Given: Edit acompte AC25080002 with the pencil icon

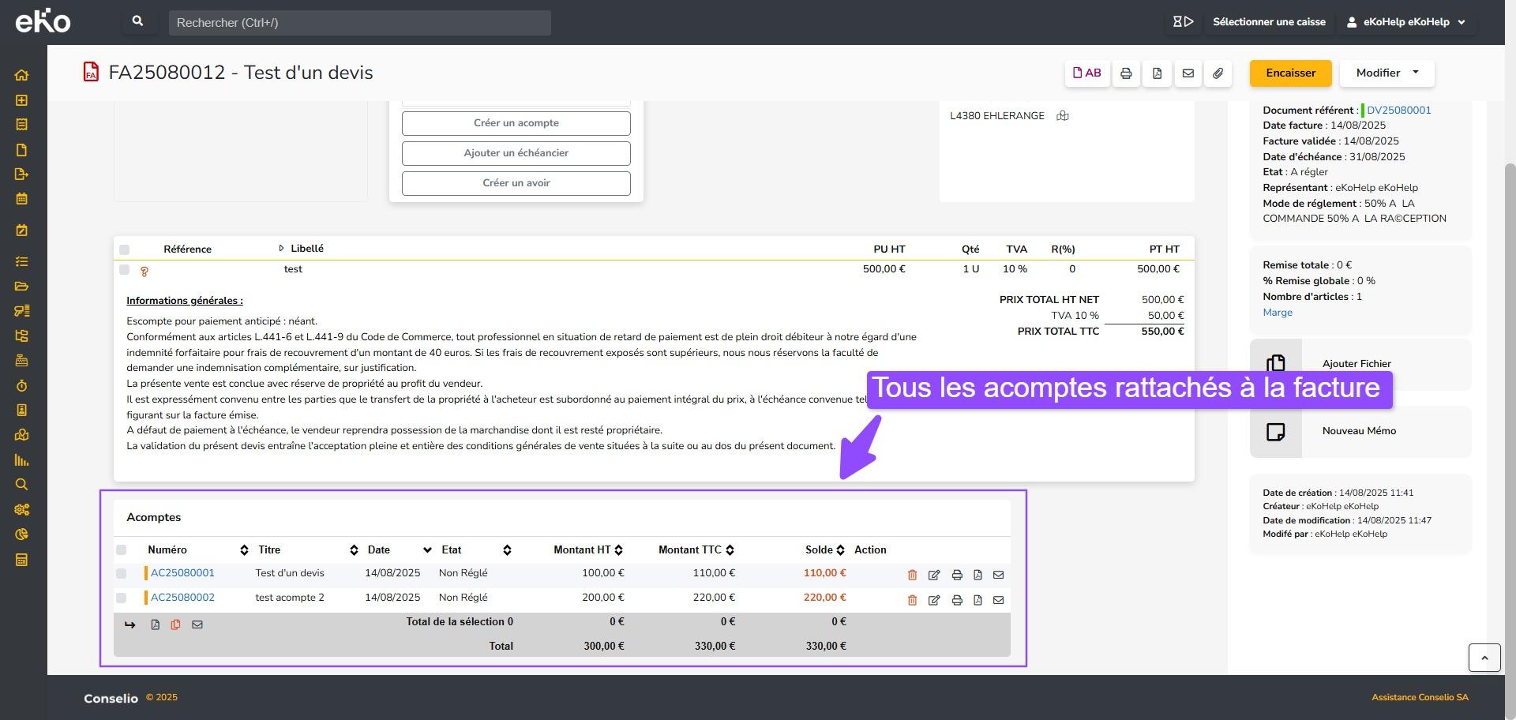Looking at the screenshot, I should [x=934, y=600].
